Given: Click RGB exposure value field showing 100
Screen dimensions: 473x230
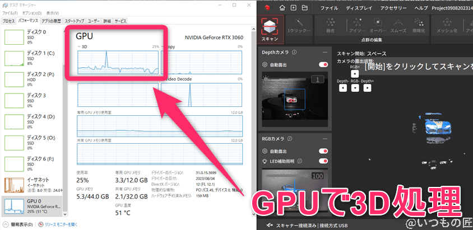Looking at the screenshot, I should pyautogui.click(x=317, y=176).
